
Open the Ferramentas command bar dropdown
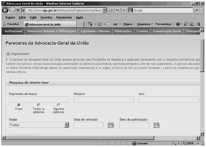coord(165,24)
